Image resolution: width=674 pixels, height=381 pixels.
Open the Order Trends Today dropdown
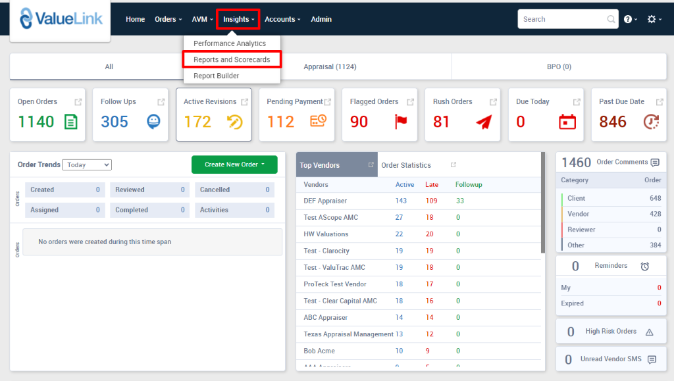[87, 165]
